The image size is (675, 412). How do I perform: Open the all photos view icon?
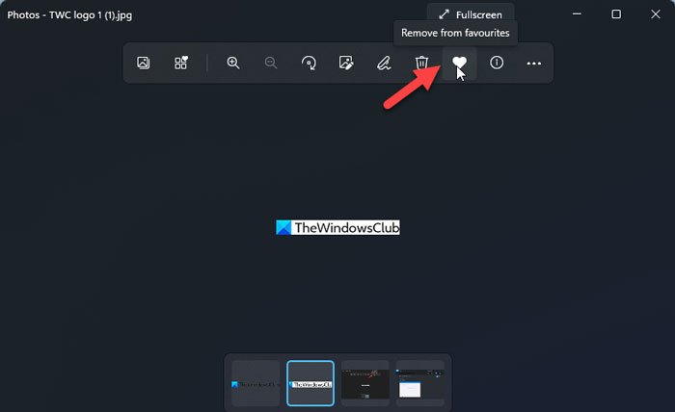pyautogui.click(x=144, y=64)
